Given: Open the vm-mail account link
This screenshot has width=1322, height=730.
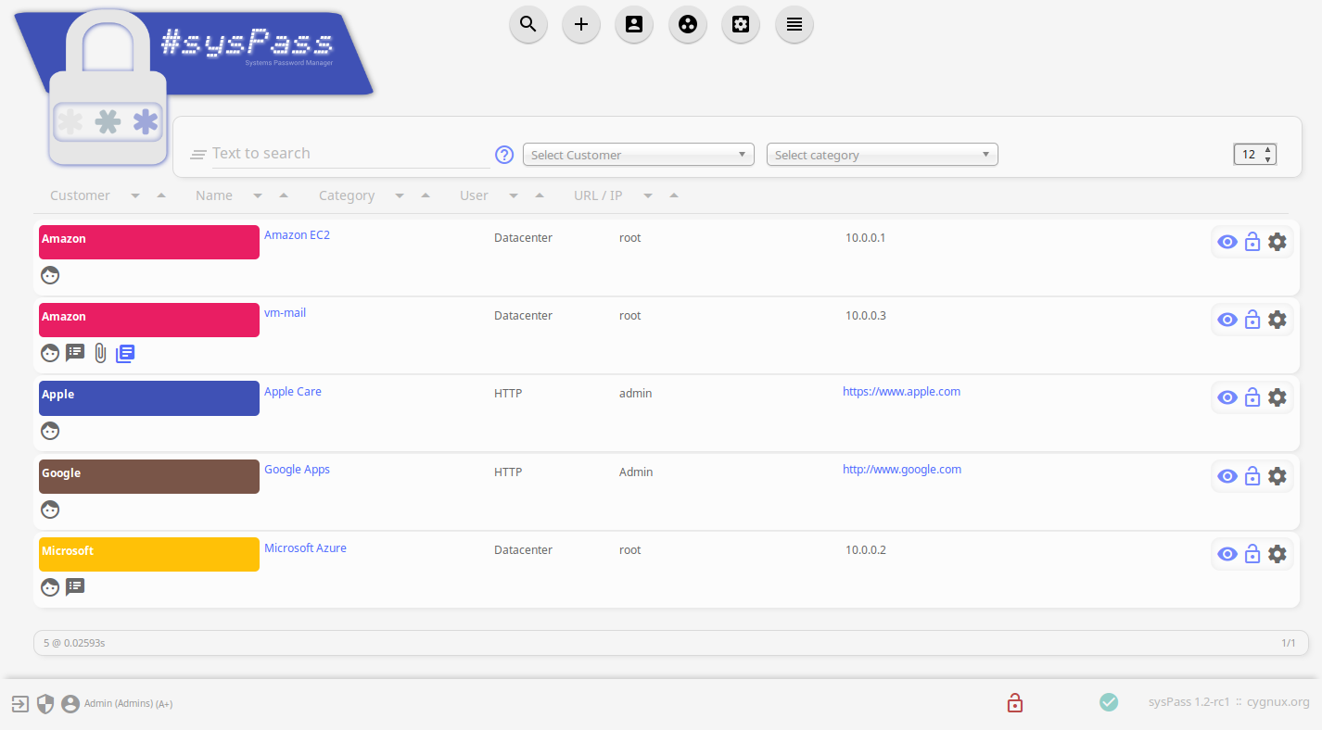Looking at the screenshot, I should (x=285, y=313).
